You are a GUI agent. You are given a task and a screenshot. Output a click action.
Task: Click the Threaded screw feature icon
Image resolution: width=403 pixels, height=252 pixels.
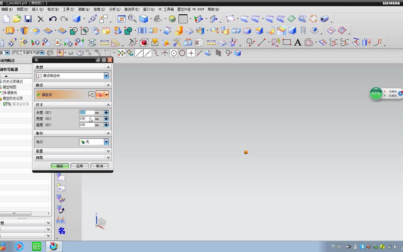coord(303,30)
